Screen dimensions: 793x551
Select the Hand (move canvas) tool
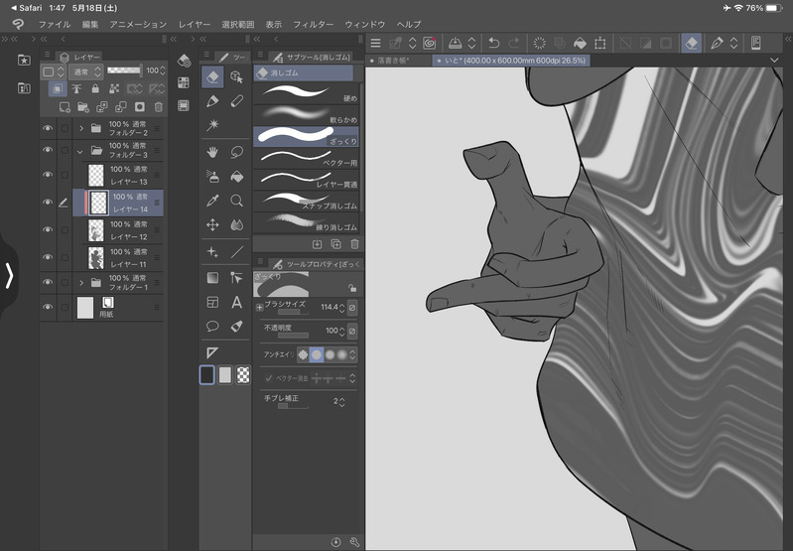212,152
